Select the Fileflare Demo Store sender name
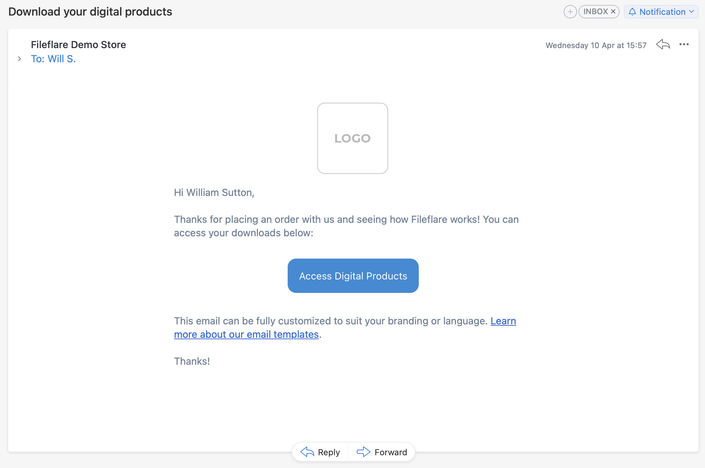The width and height of the screenshot is (705, 468). coord(78,45)
